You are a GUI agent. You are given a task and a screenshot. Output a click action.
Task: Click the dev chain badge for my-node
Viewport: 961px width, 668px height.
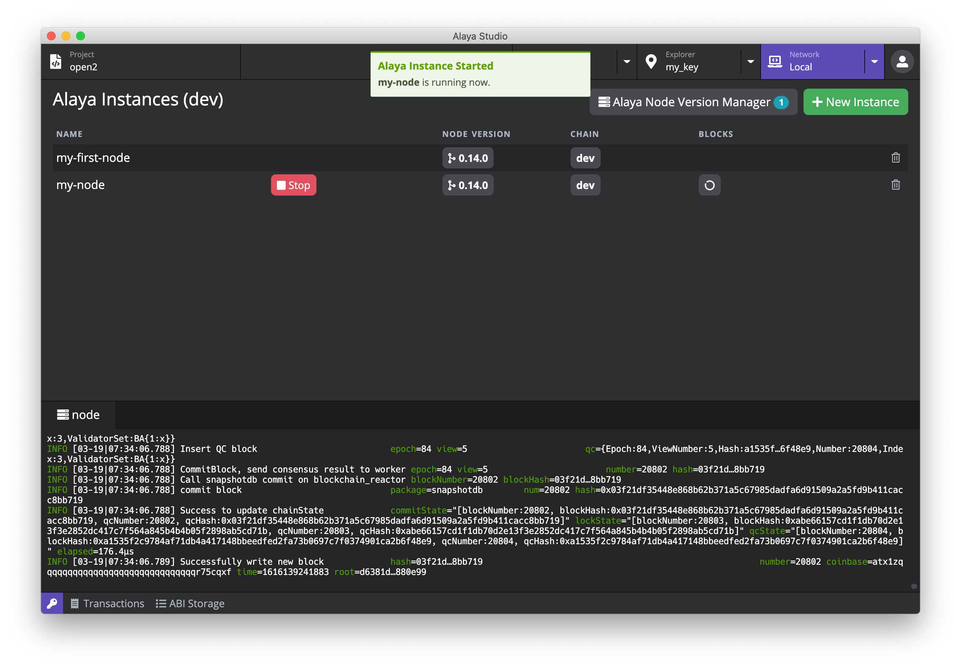click(585, 185)
